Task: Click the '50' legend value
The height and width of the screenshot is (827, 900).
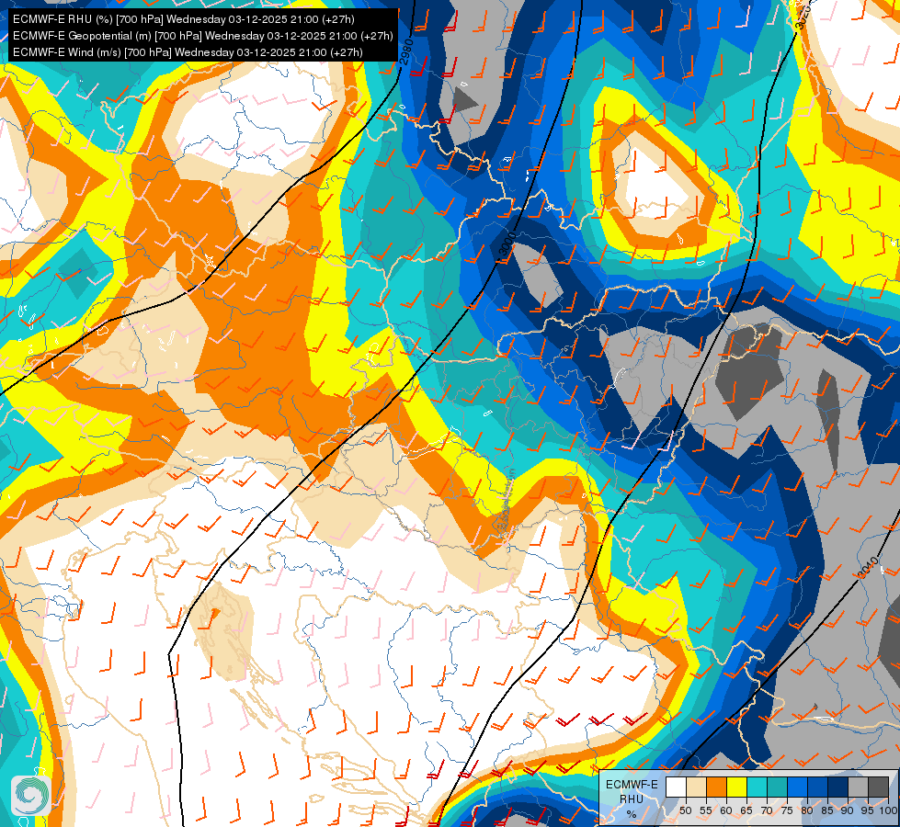Action: (685, 810)
